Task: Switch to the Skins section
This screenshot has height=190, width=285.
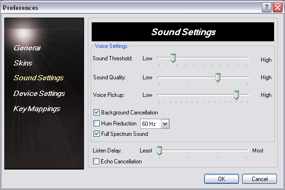Action: 23,63
